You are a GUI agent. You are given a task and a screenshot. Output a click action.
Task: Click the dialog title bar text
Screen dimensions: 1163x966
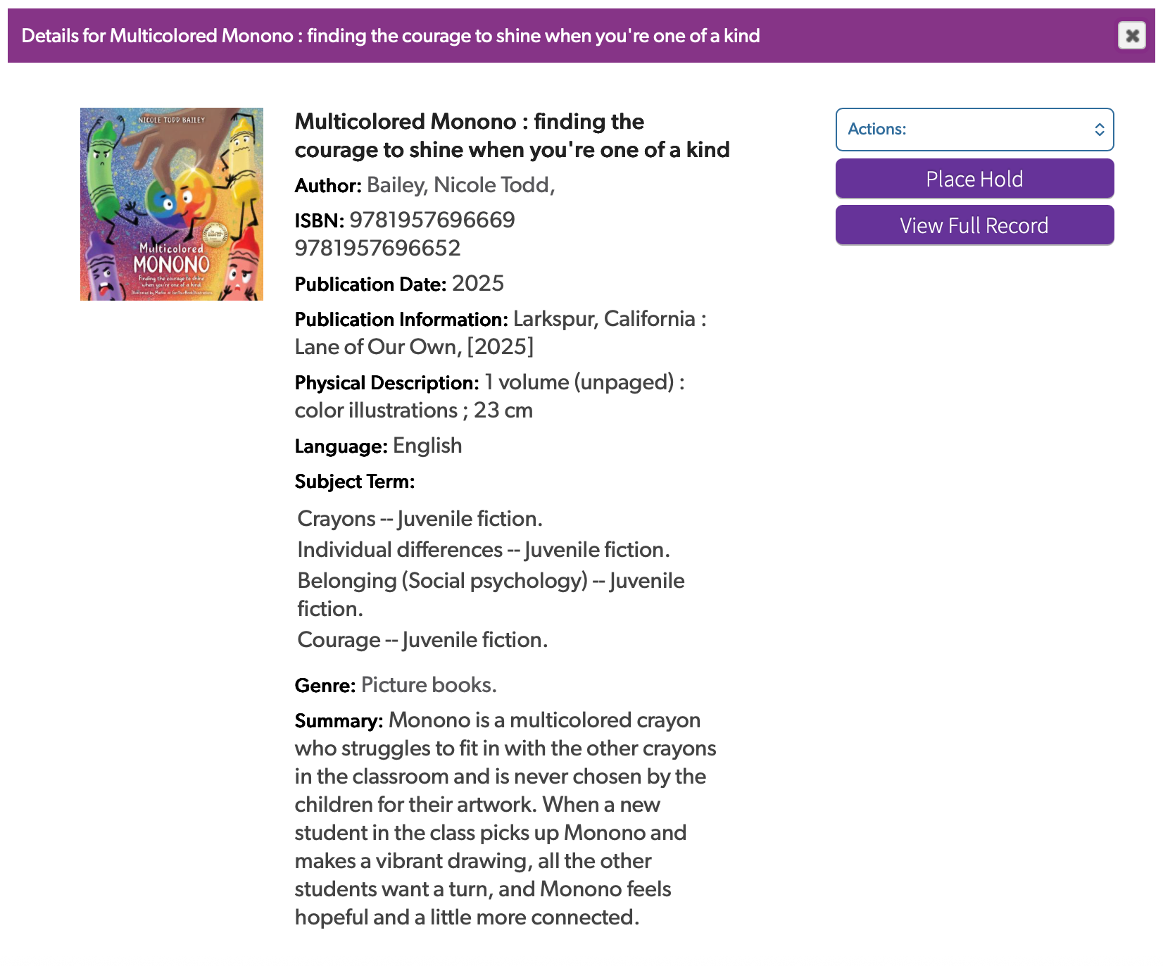coord(391,36)
